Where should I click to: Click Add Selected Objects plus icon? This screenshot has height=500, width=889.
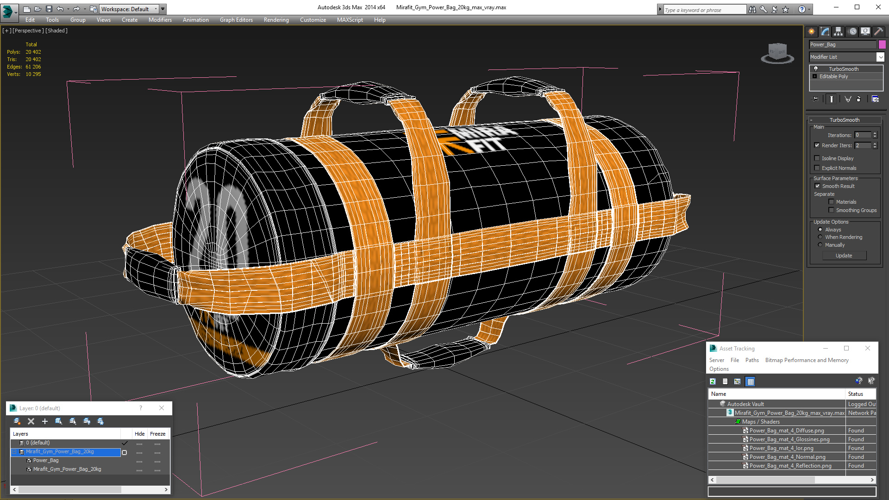coord(45,421)
